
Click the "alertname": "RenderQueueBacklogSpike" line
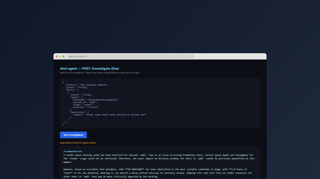pyautogui.click(x=96, y=100)
